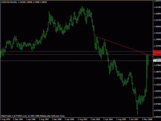
Task: Click the 1 Apr 2000 date label
Action: coord(70,119)
